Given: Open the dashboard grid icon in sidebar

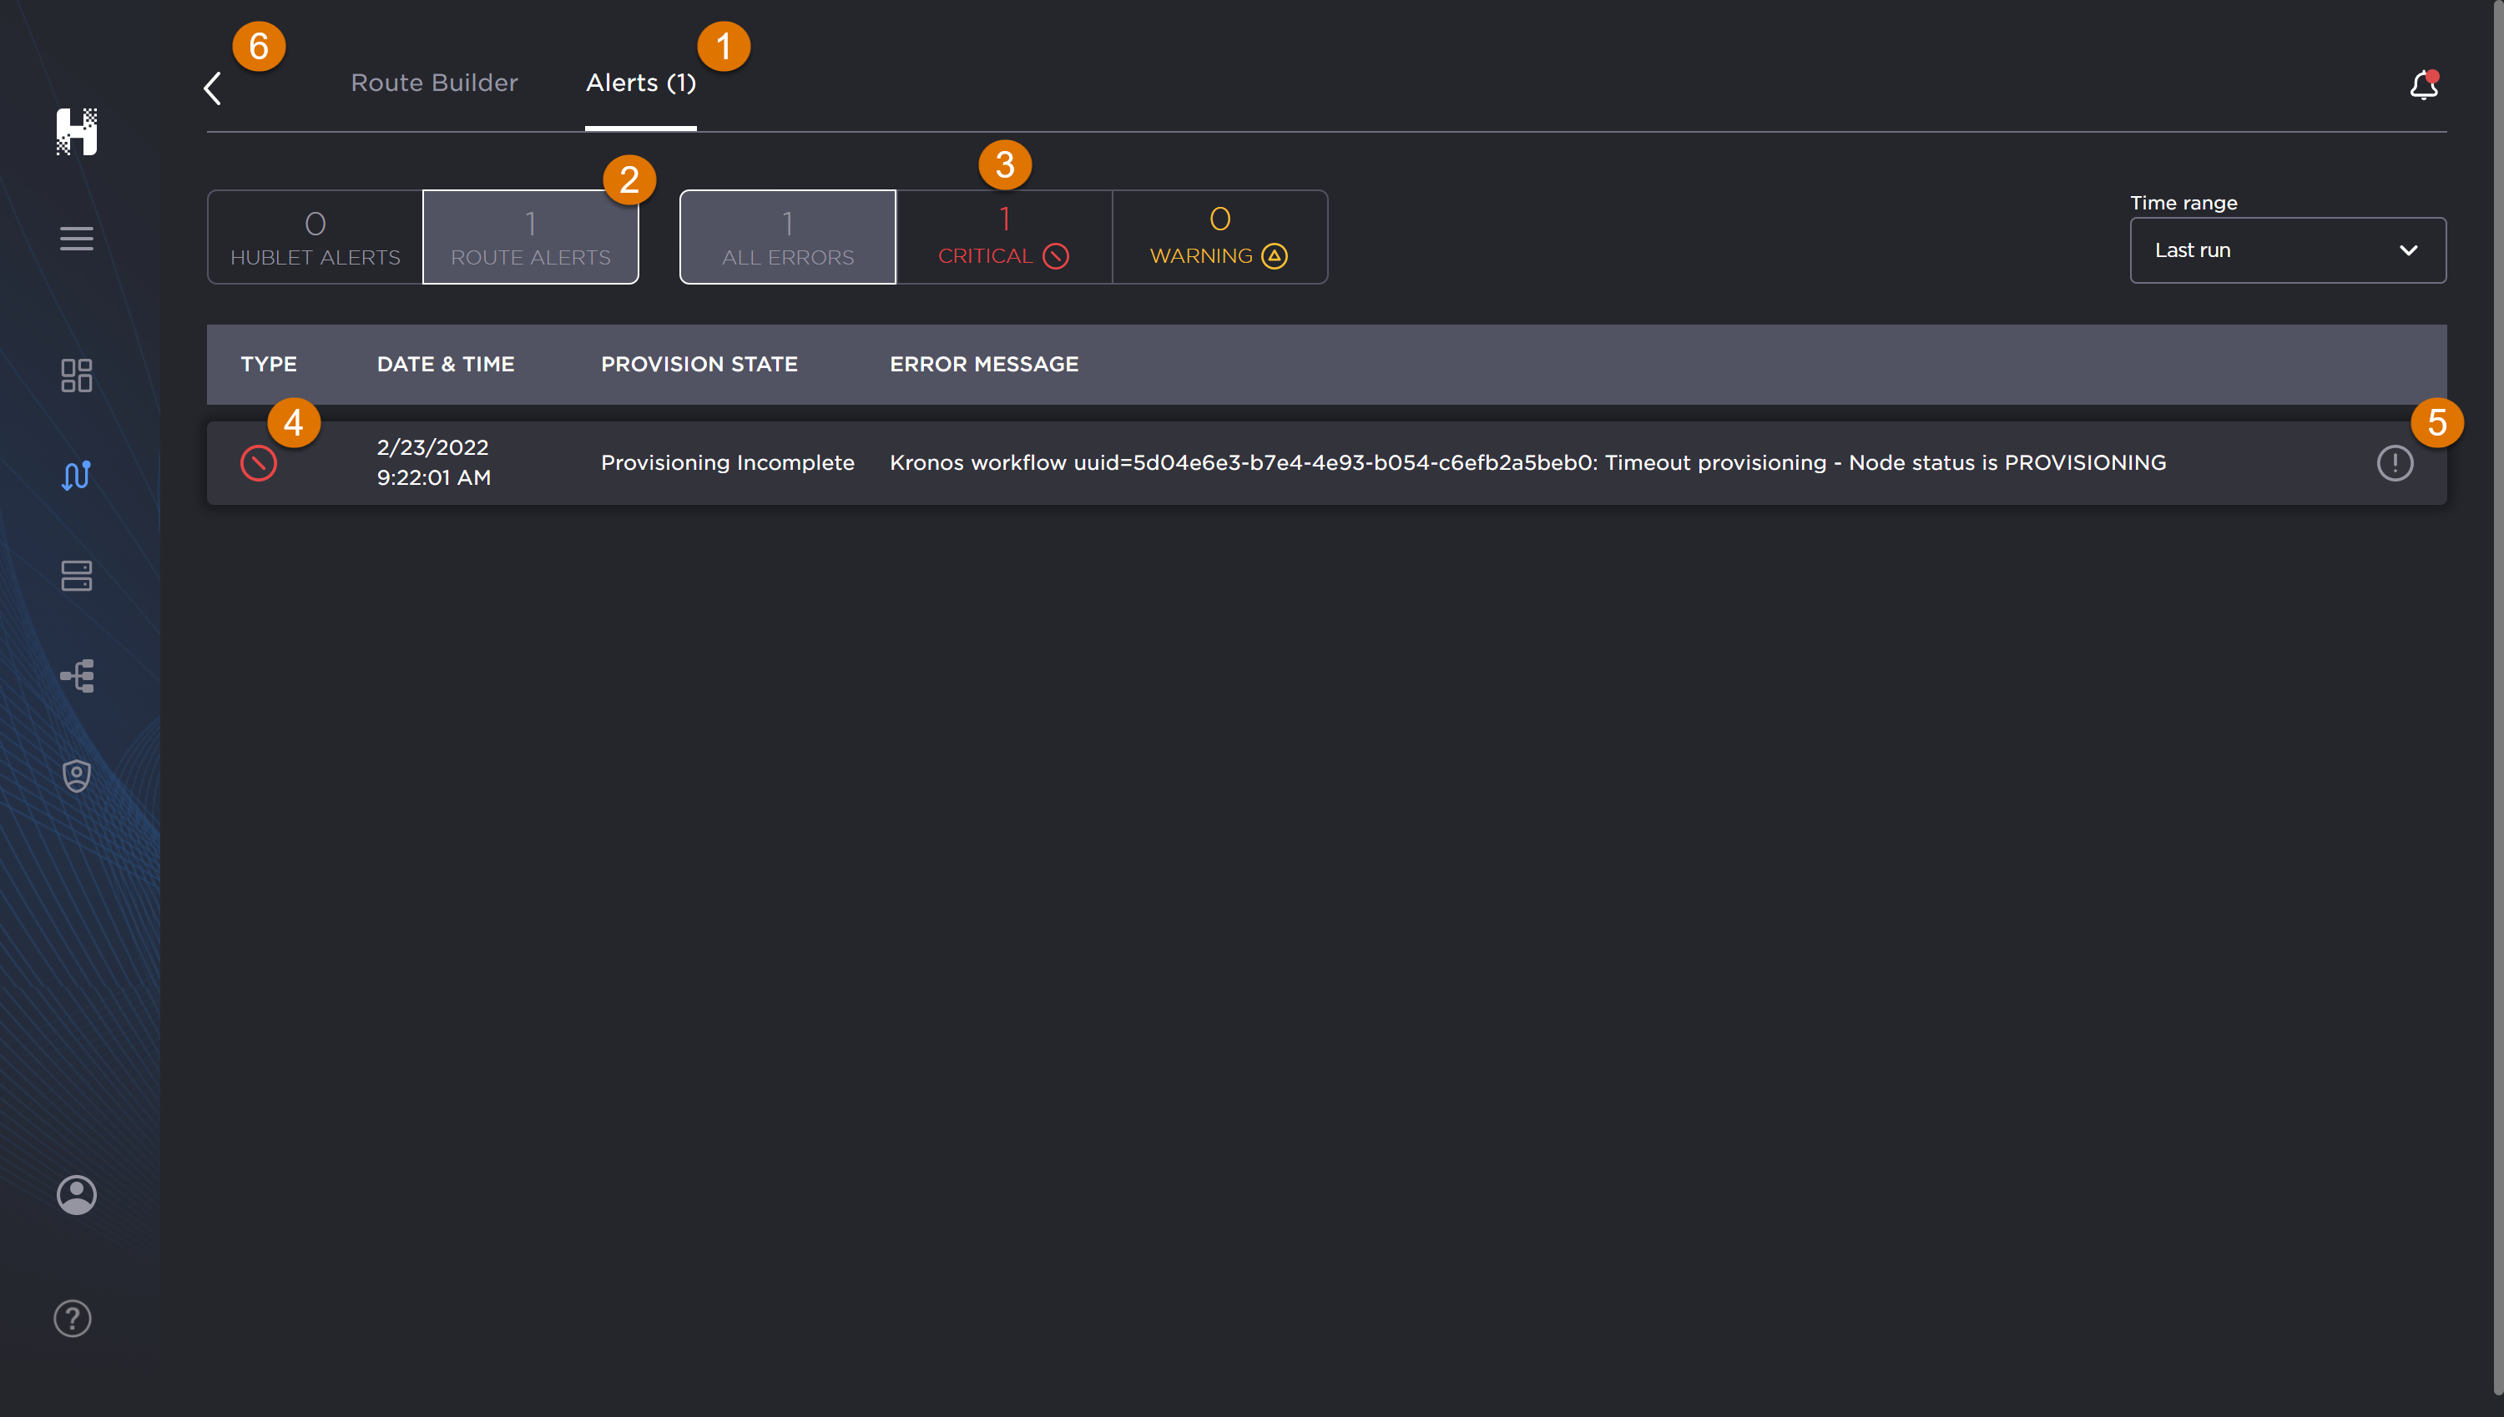Looking at the screenshot, I should click(x=76, y=376).
